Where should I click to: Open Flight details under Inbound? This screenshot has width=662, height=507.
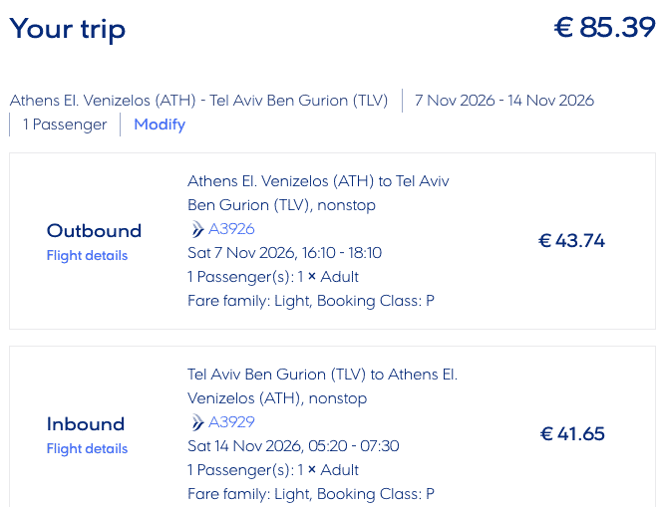click(x=87, y=448)
